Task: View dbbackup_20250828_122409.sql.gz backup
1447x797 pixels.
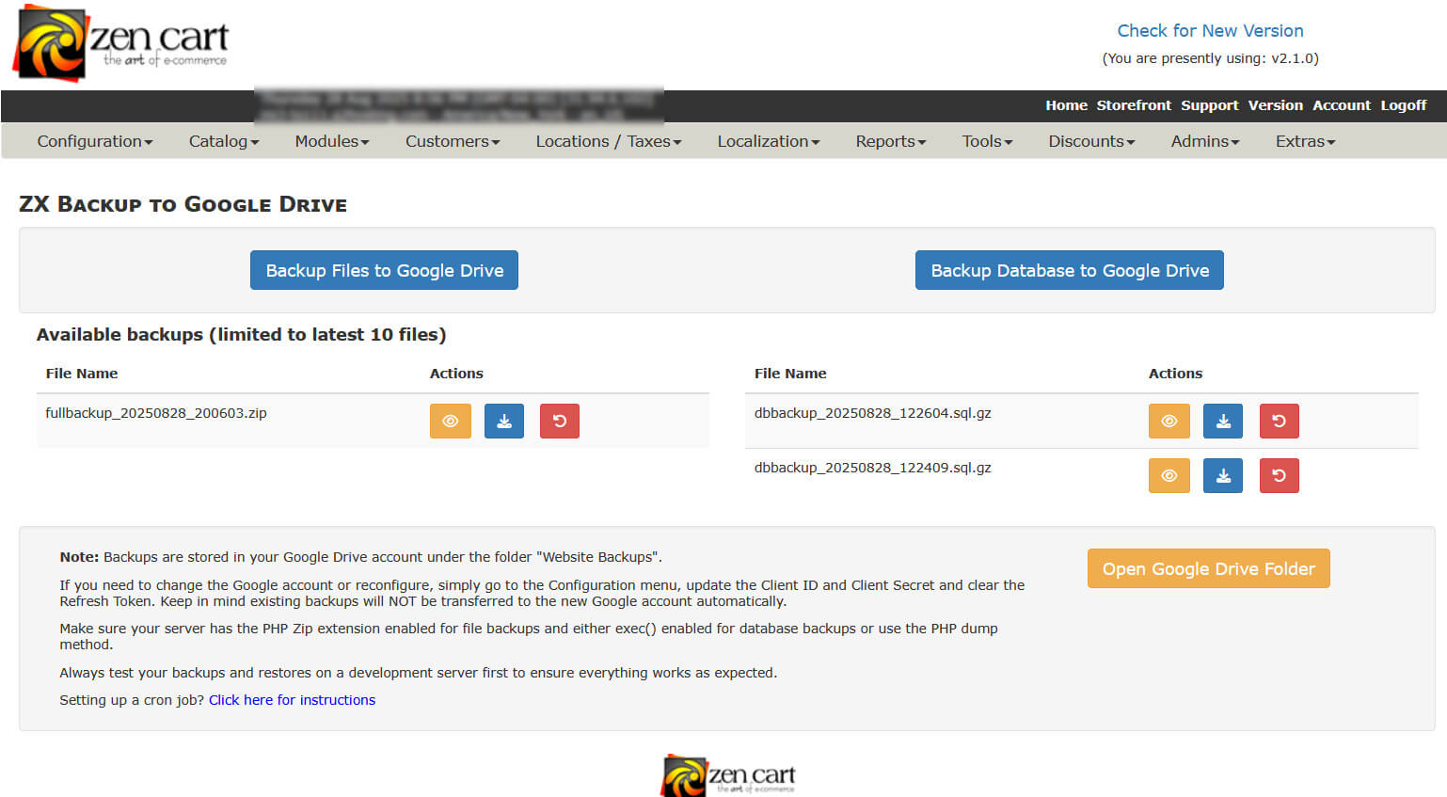Action: click(1169, 475)
